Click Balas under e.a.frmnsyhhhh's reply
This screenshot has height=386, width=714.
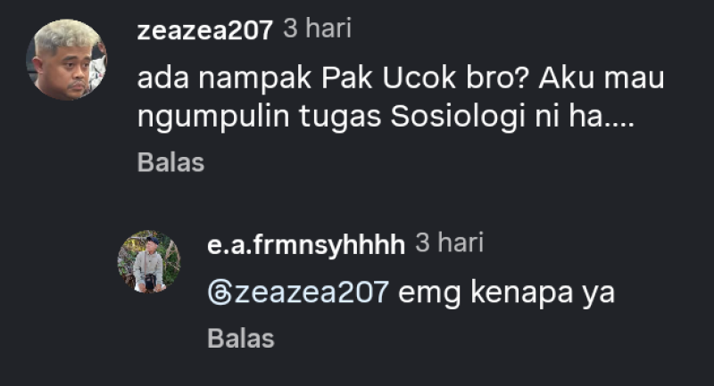241,339
